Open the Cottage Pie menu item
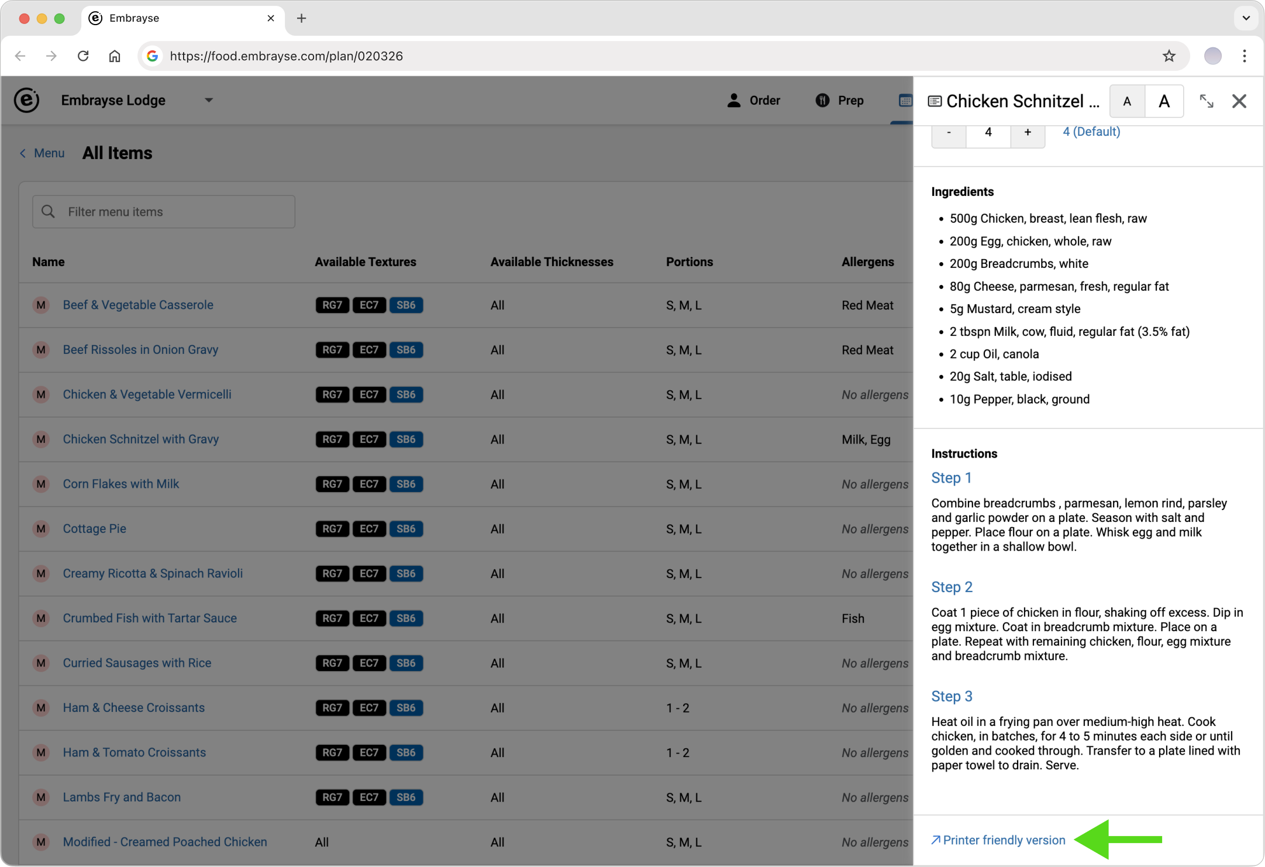The width and height of the screenshot is (1265, 867). click(94, 528)
